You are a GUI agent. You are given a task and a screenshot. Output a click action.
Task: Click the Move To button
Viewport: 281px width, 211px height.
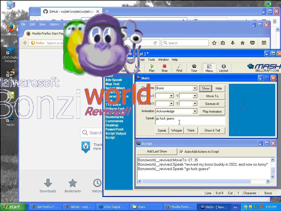pos(212,96)
